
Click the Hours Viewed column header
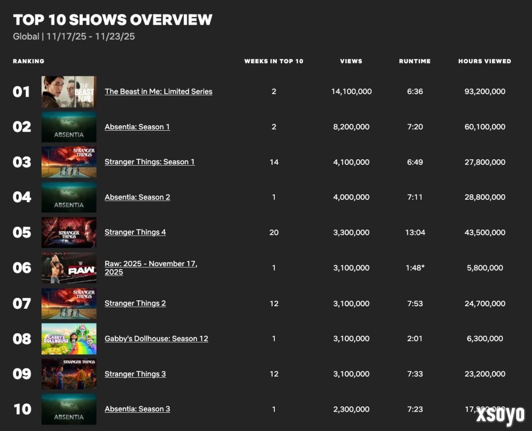484,61
